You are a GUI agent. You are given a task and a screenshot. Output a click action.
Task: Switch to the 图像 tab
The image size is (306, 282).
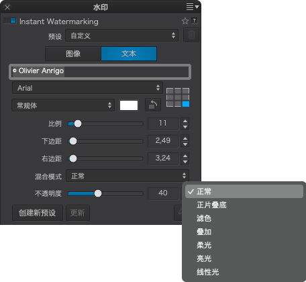click(x=73, y=54)
